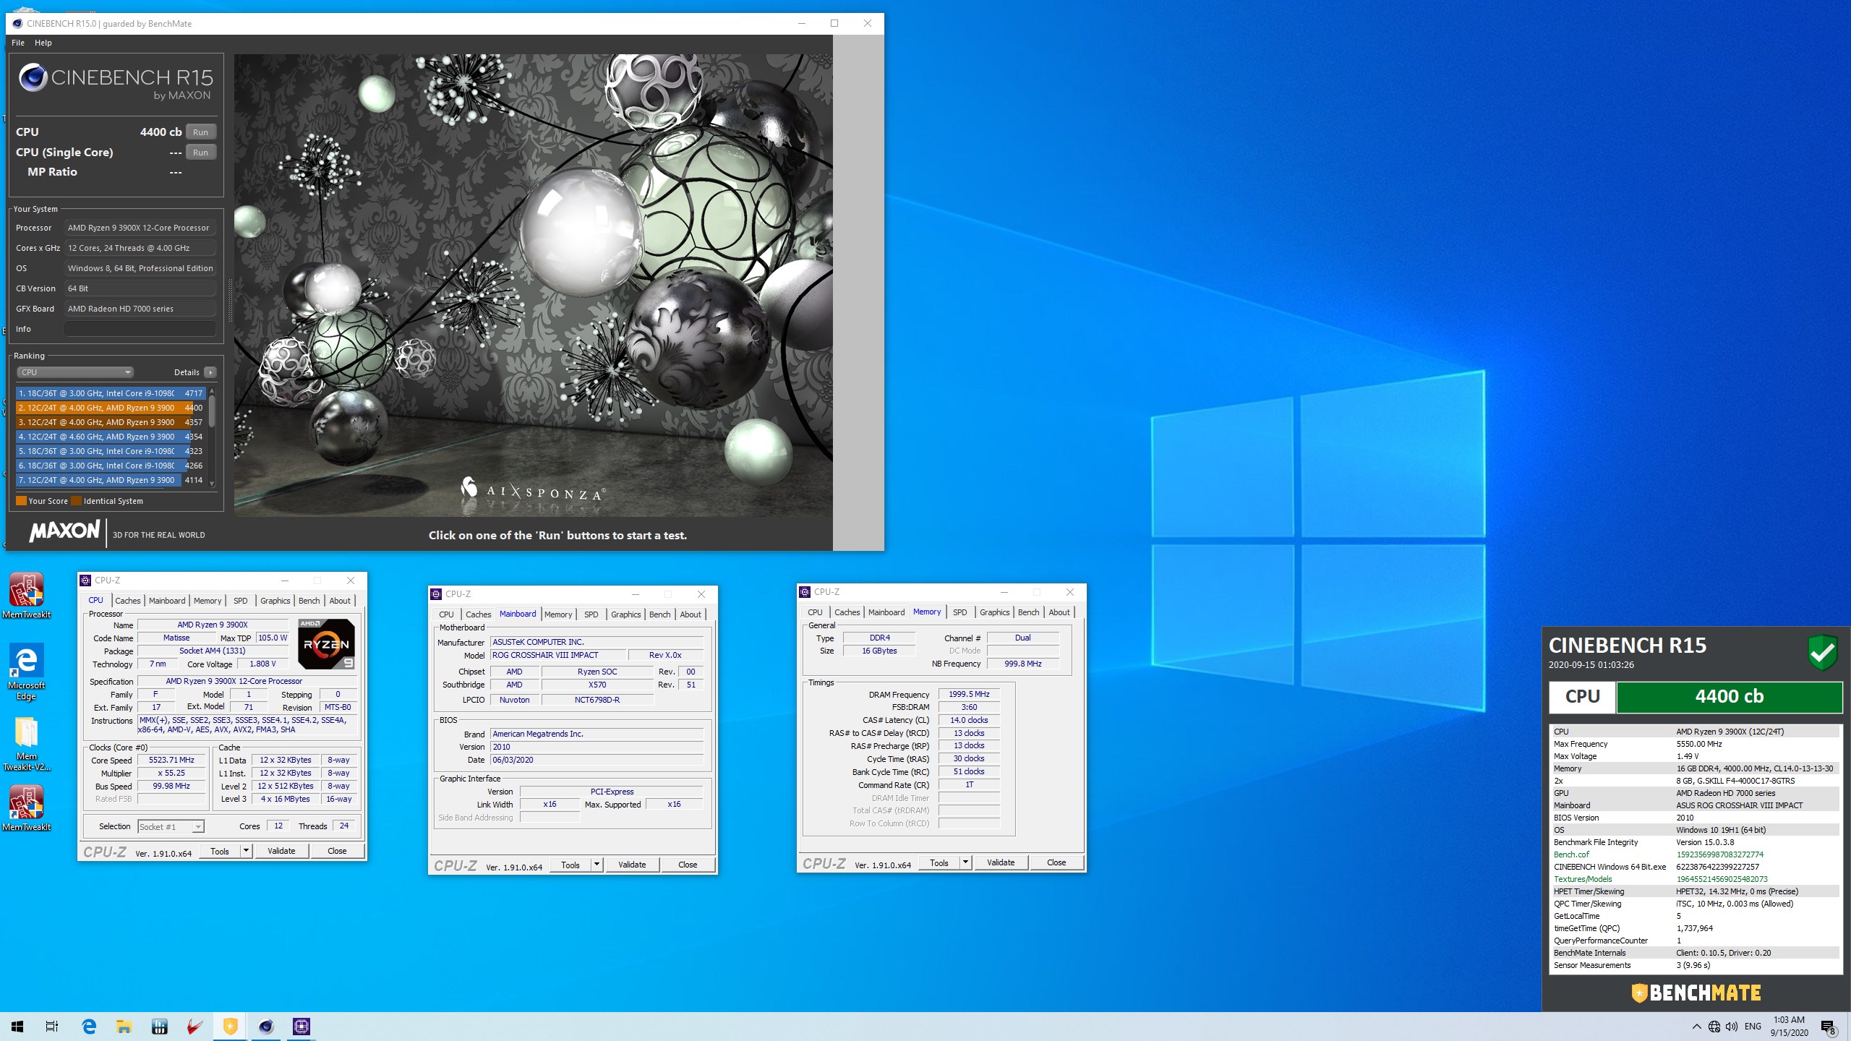The image size is (1851, 1041).
Task: Open SPD tab in middle CPU-Z window
Action: coord(591,614)
